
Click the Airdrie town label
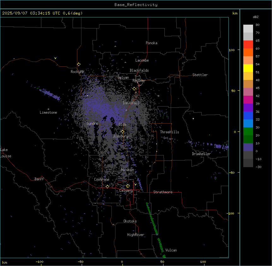coord(127,170)
